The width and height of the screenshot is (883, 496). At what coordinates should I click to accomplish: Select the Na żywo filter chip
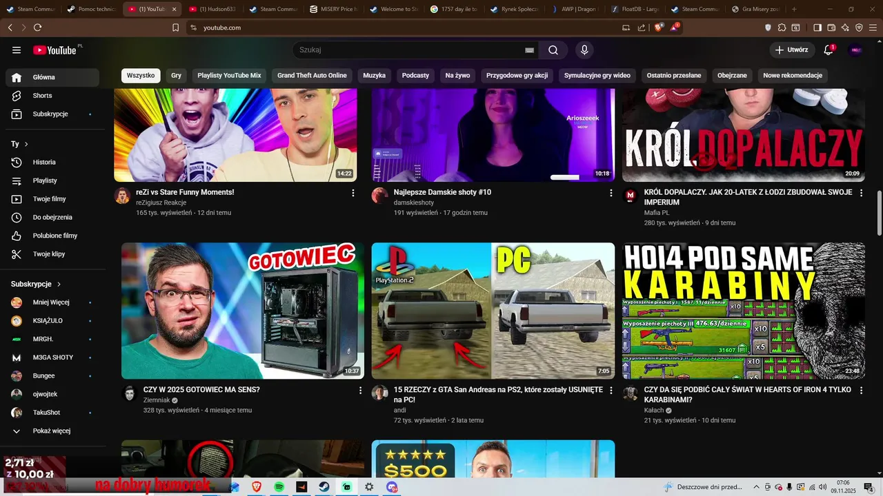[x=457, y=75]
